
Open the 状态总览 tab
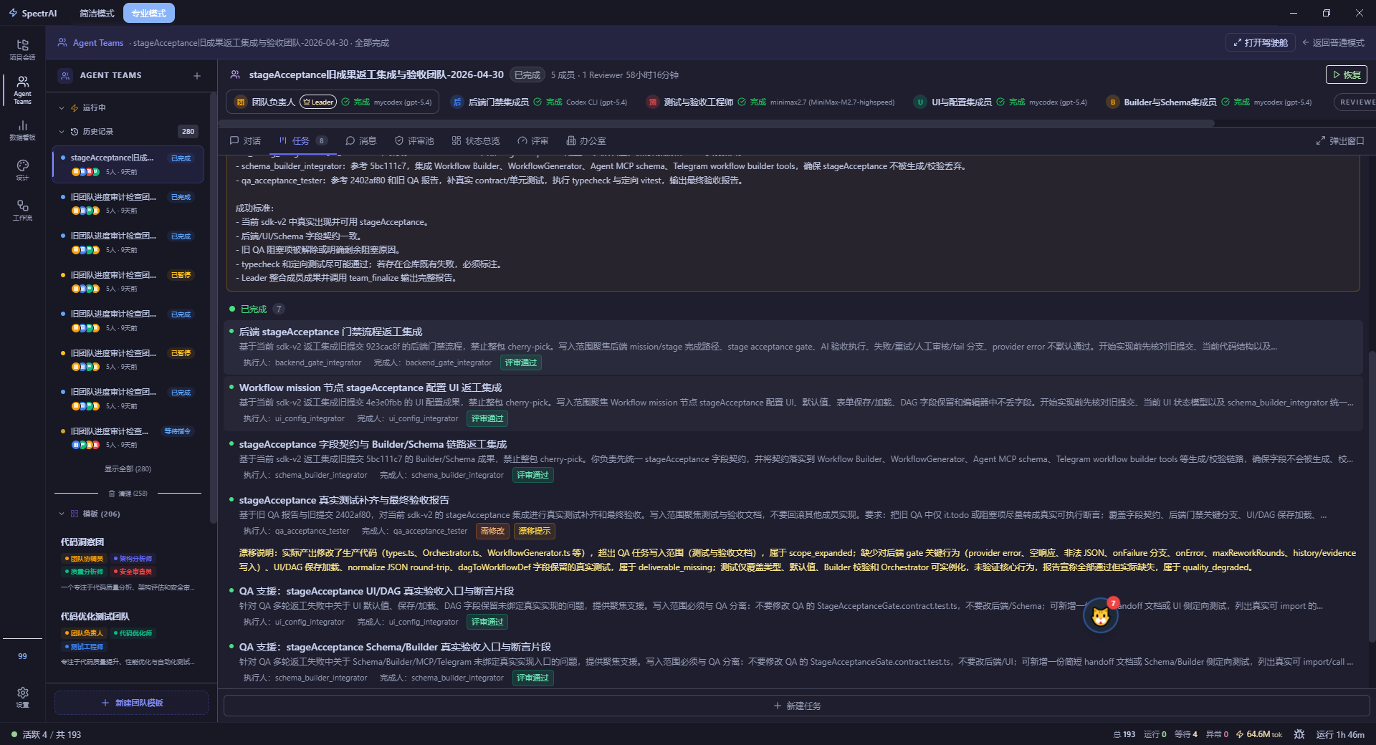tap(476, 141)
